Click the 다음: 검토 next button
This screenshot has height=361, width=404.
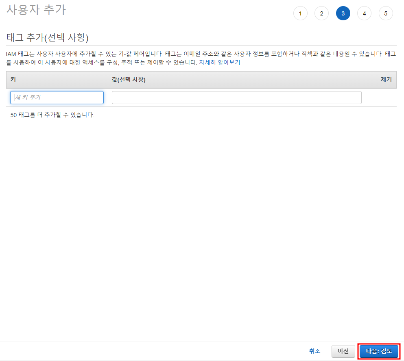[379, 351]
